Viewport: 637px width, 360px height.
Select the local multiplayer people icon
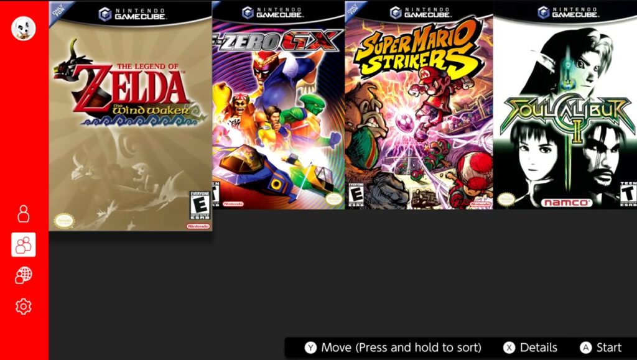coord(24,245)
